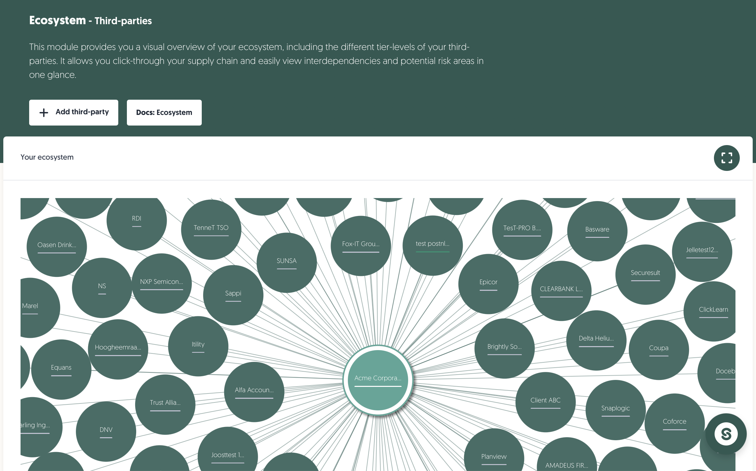Open fullscreen view of ecosystem graph
Viewport: 756px width, 471px height.
[x=727, y=158]
